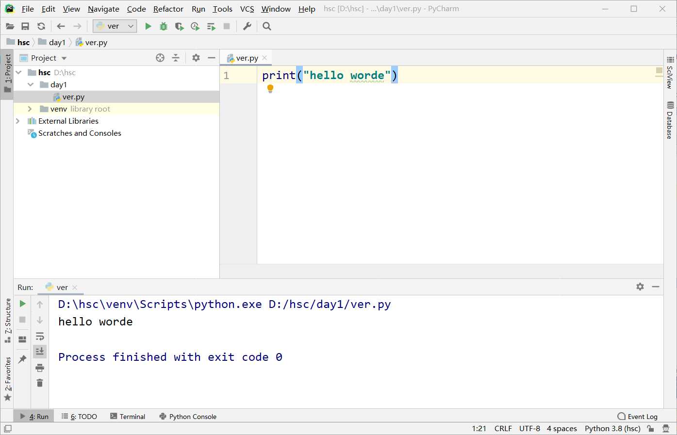Toggle the pin tab icon in Run panel
Image resolution: width=677 pixels, height=435 pixels.
22,359
